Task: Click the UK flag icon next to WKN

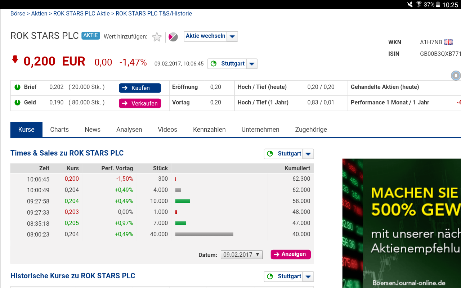Action: point(448,42)
